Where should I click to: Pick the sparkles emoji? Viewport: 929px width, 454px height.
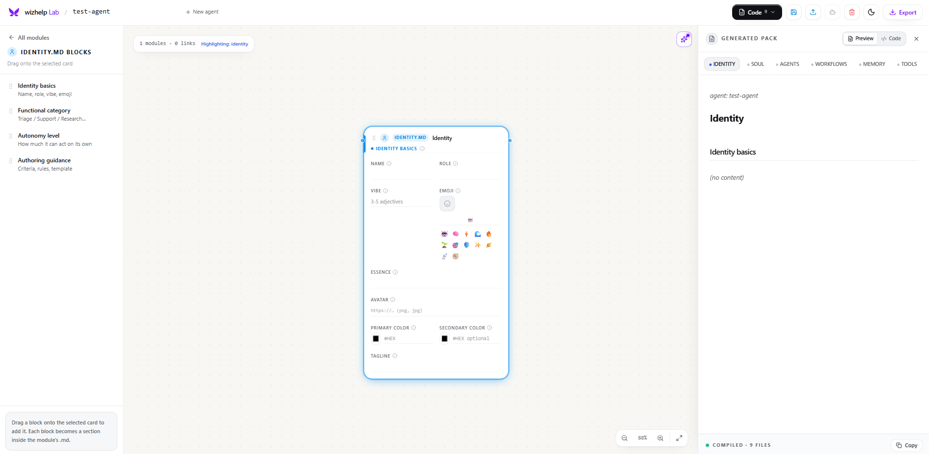(478, 245)
